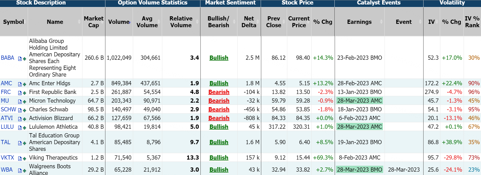
Task: Click the green plus icon next to MU
Action: [24, 102]
